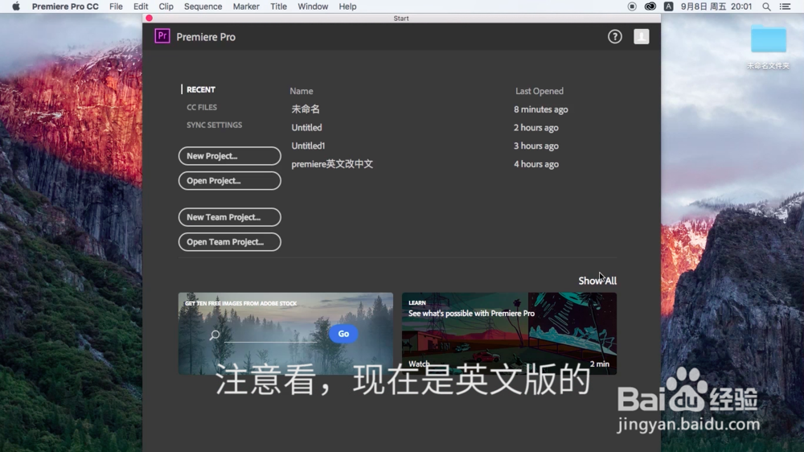Click the Creative Cloud menu bar icon
The height and width of the screenshot is (452, 804).
point(650,6)
